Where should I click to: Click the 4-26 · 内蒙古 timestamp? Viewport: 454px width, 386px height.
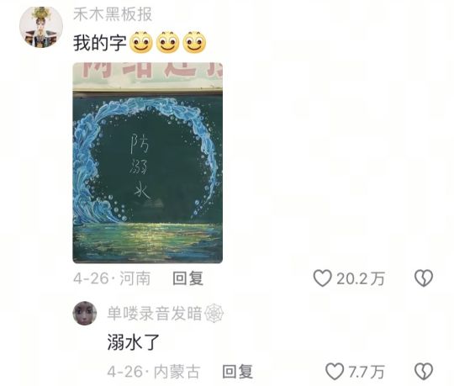tap(154, 372)
